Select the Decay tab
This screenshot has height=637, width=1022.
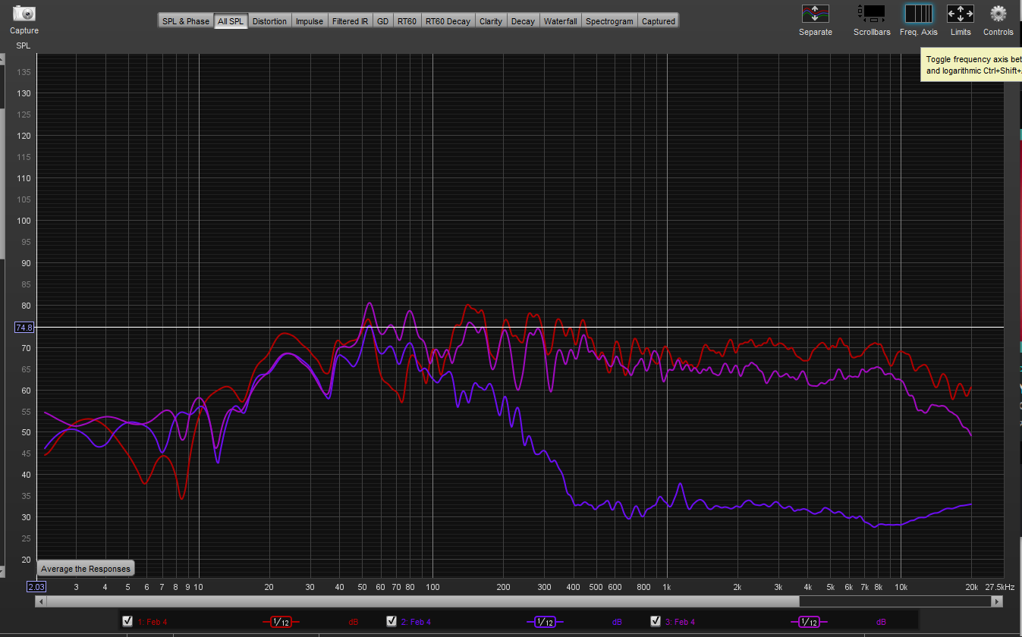(x=523, y=21)
